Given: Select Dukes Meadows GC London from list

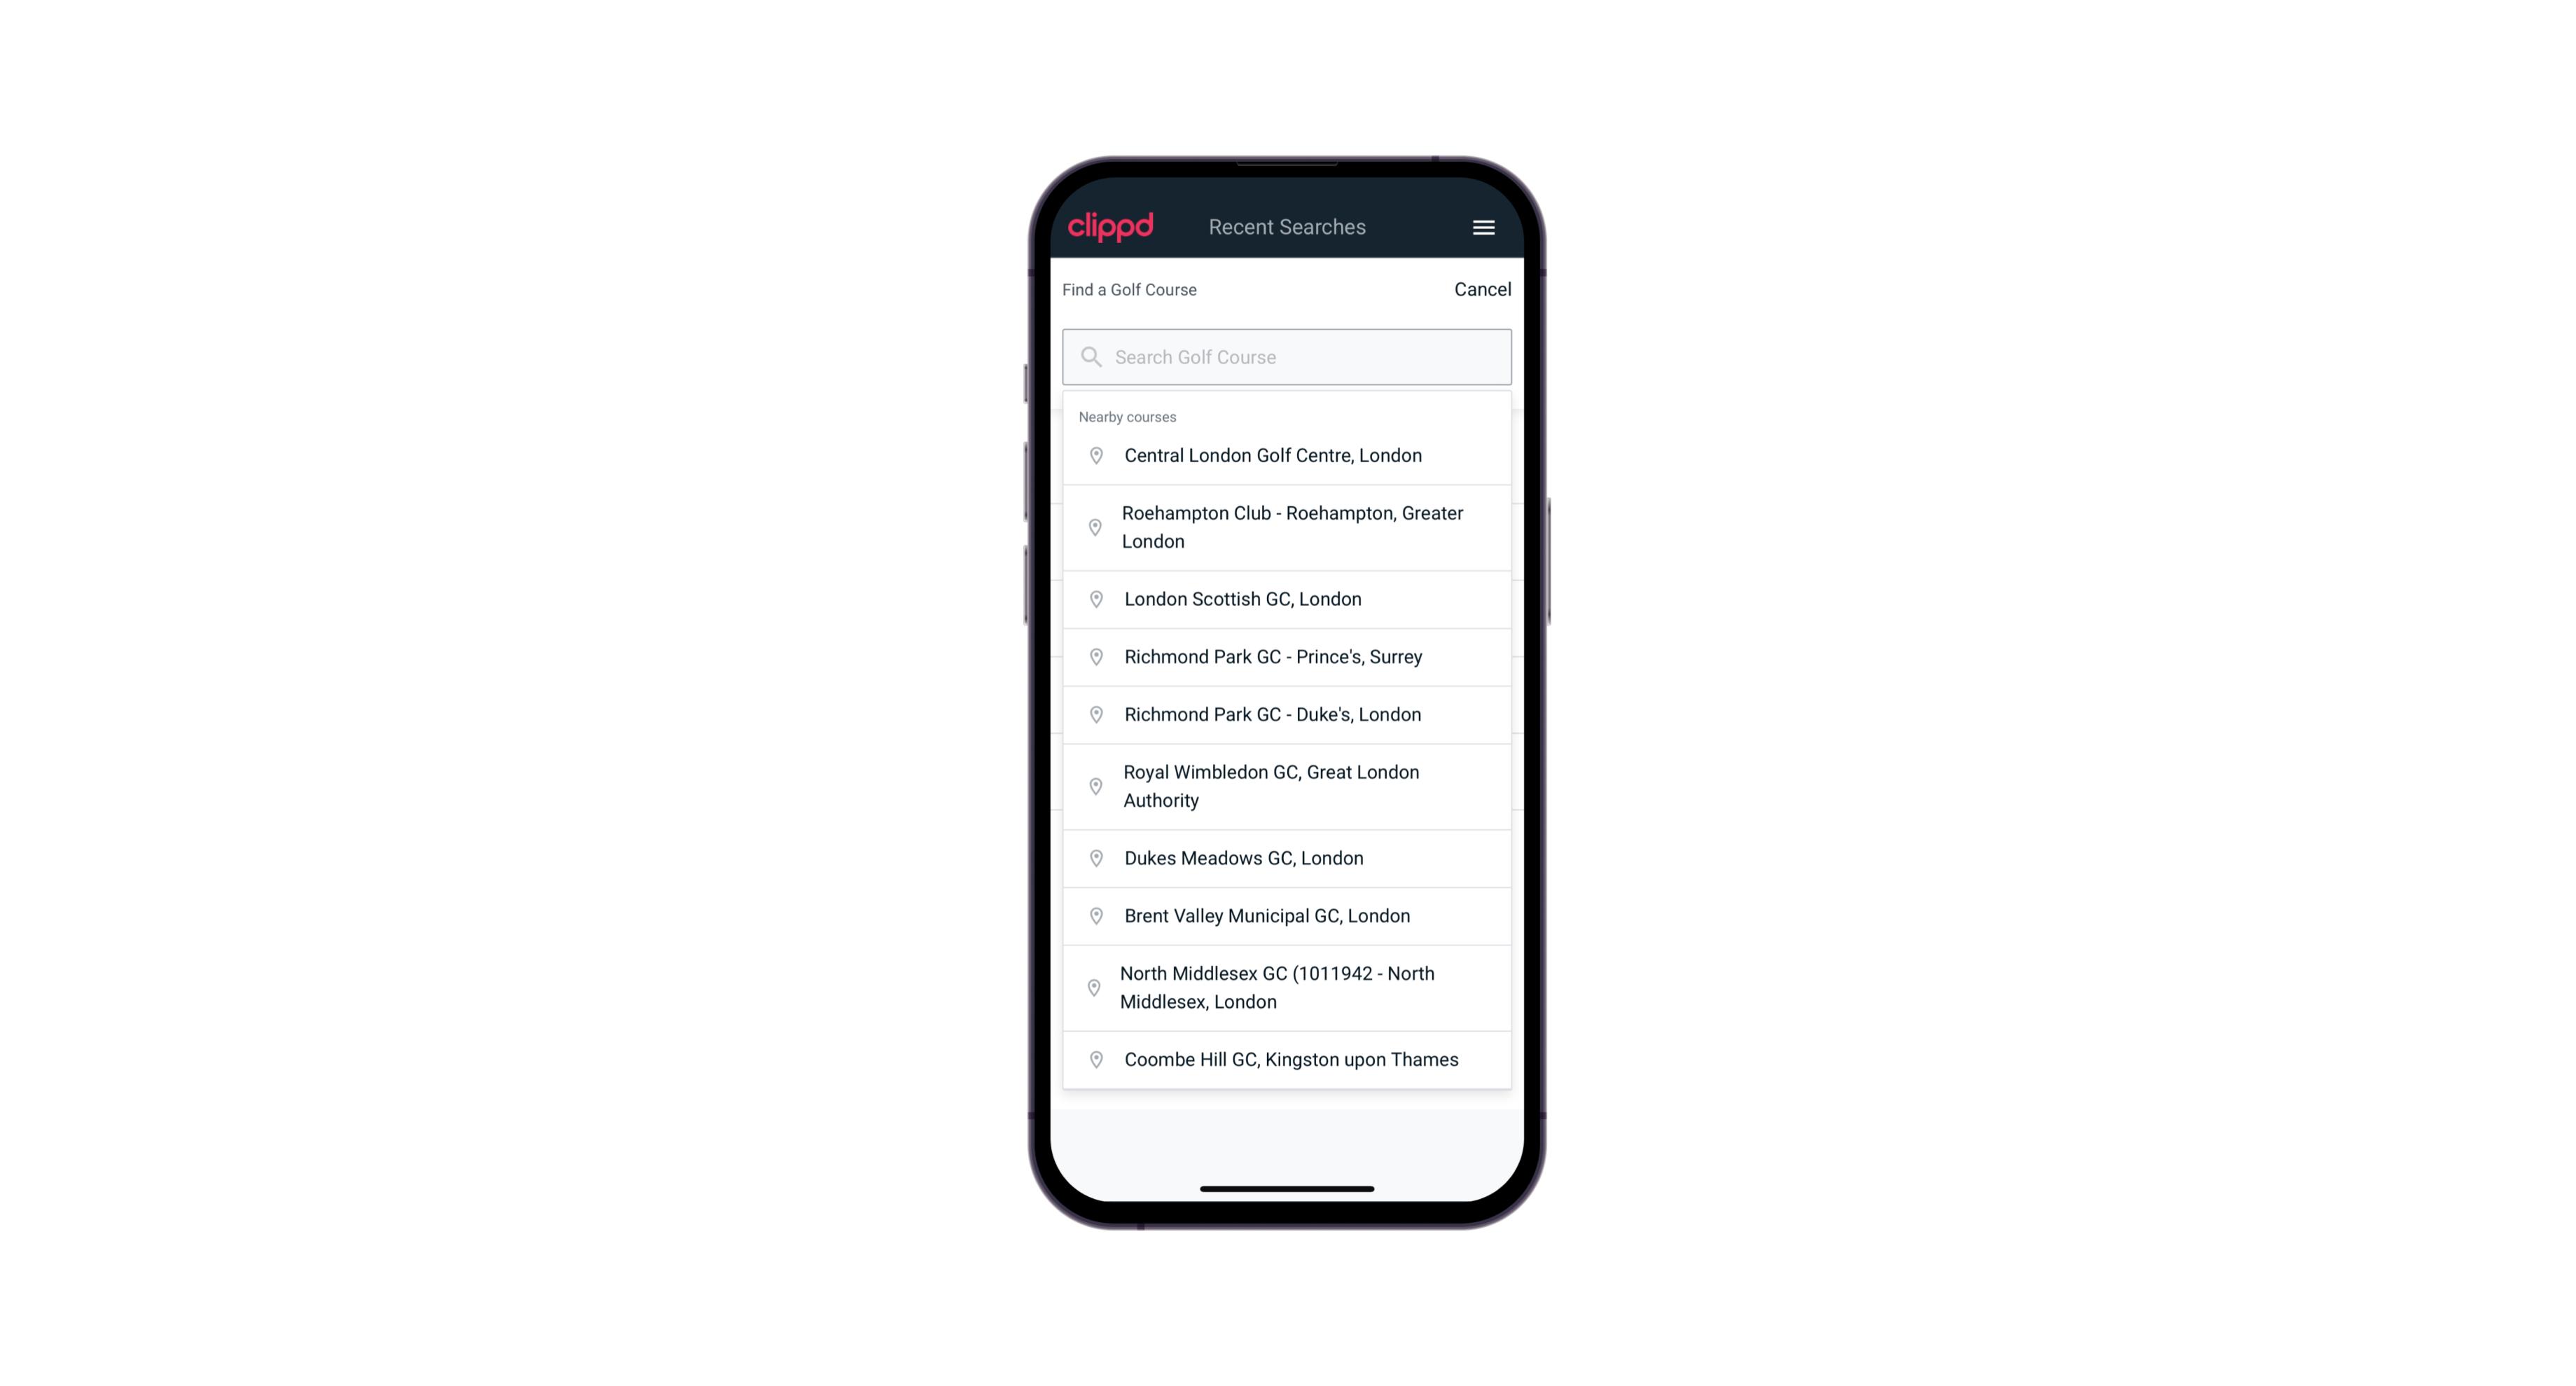Looking at the screenshot, I should [1288, 857].
